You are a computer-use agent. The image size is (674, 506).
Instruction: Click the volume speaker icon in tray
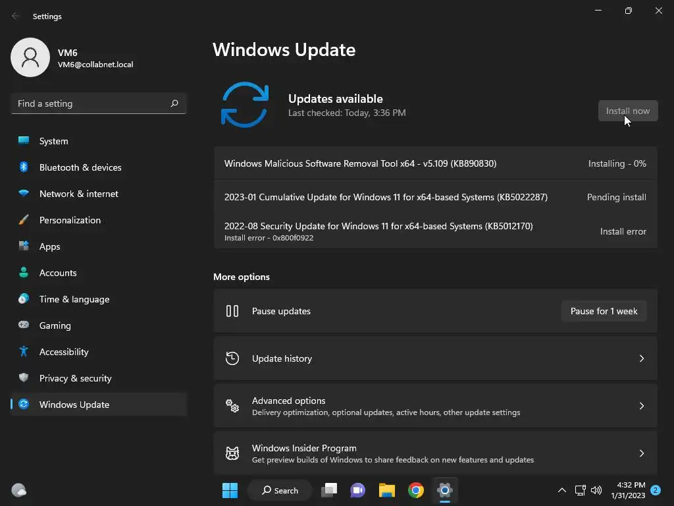tap(596, 490)
